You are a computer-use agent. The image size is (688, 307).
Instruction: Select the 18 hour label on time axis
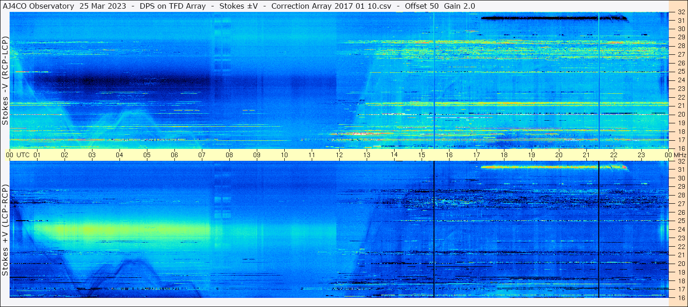[504, 155]
